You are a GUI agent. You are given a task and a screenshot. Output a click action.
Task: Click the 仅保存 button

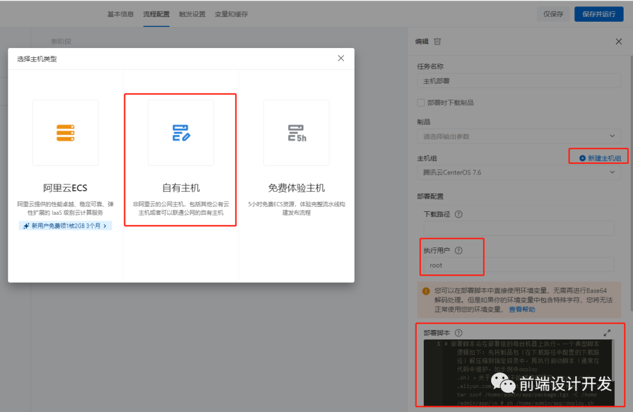pyautogui.click(x=553, y=14)
